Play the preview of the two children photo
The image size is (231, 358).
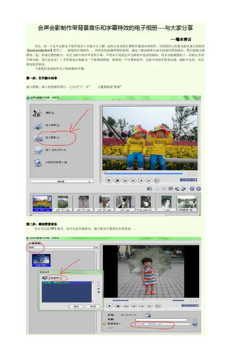pos(109,180)
